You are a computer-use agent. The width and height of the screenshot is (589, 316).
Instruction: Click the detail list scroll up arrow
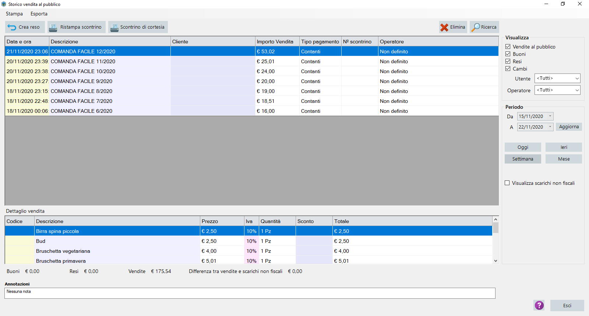tap(495, 219)
